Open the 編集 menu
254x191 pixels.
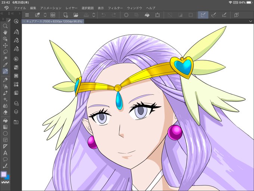[x=33, y=8]
